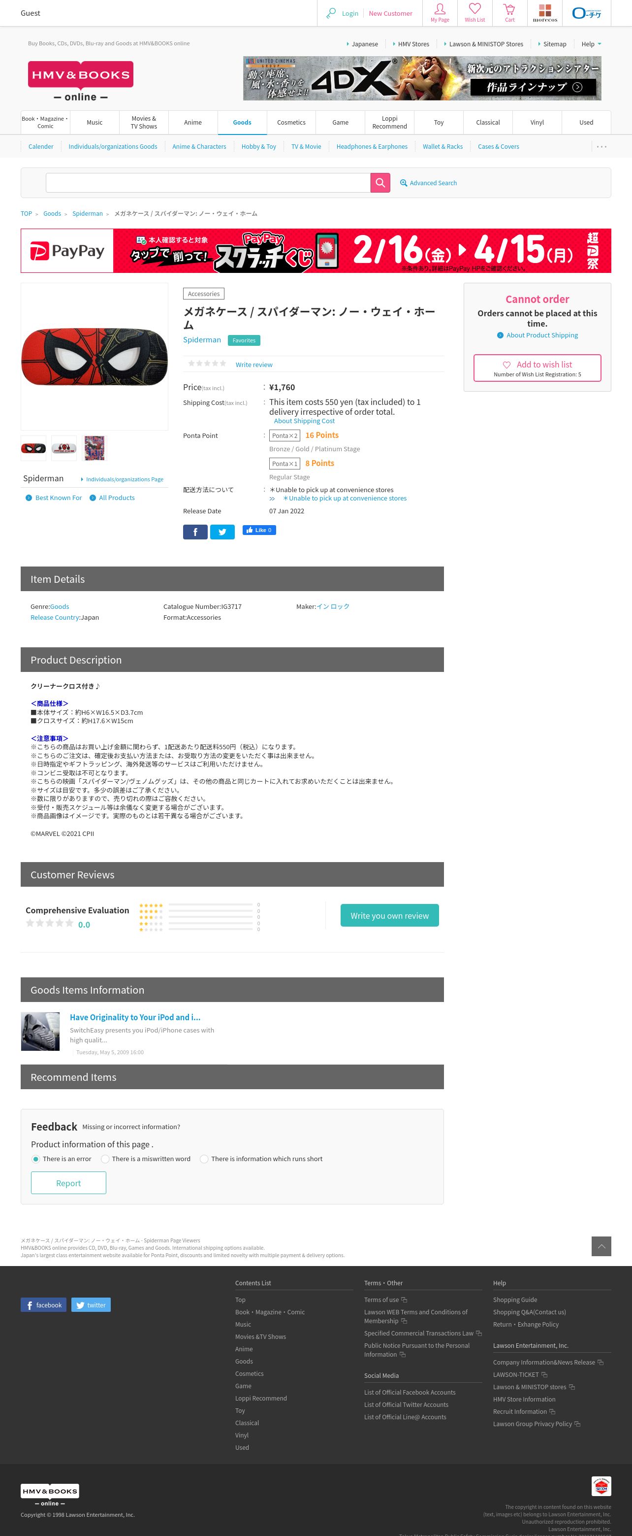Open Wallet & Racks subcategory
632x1536 pixels.
(x=442, y=147)
